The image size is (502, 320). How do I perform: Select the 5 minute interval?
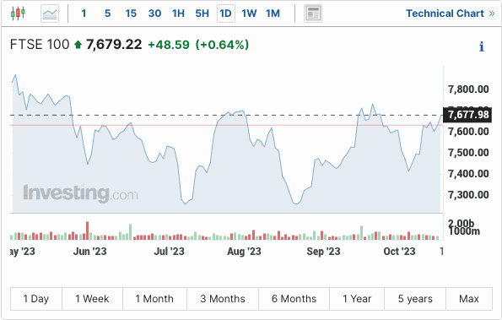[x=108, y=14]
